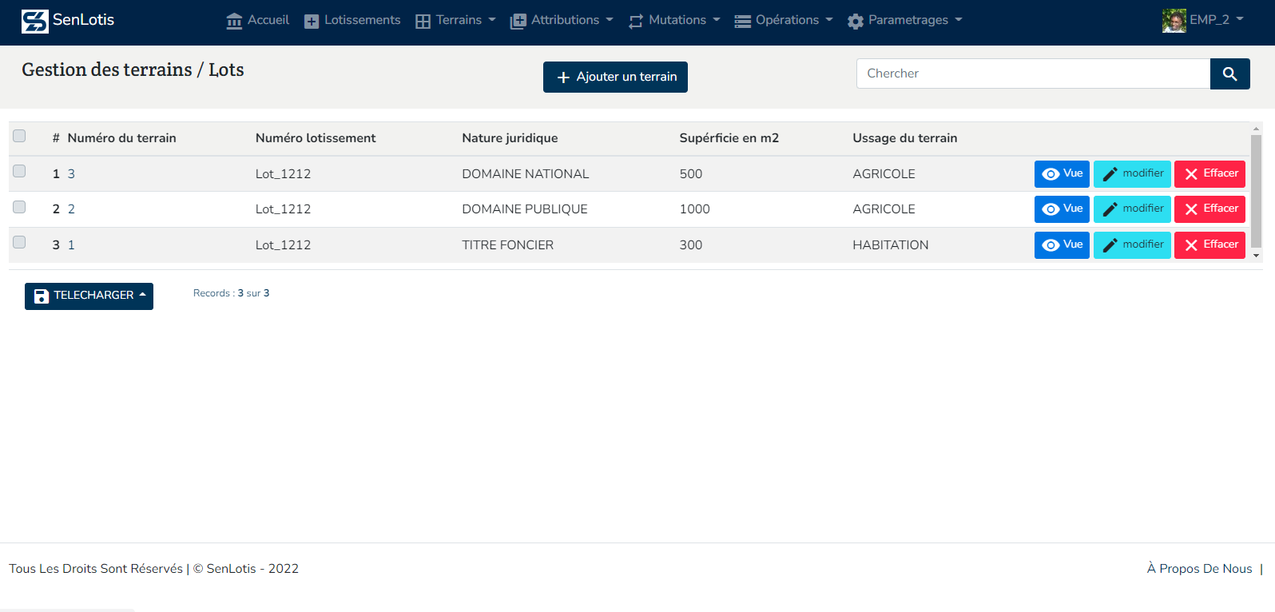
Task: Click the search magnifier button
Action: [x=1229, y=74]
